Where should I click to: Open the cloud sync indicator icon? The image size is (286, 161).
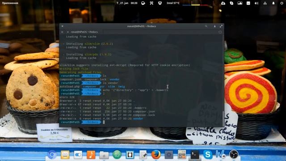(x=223, y=3)
